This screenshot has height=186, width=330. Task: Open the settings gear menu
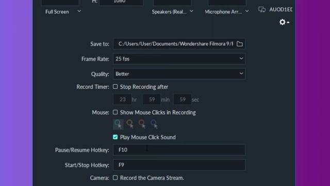pos(284,22)
